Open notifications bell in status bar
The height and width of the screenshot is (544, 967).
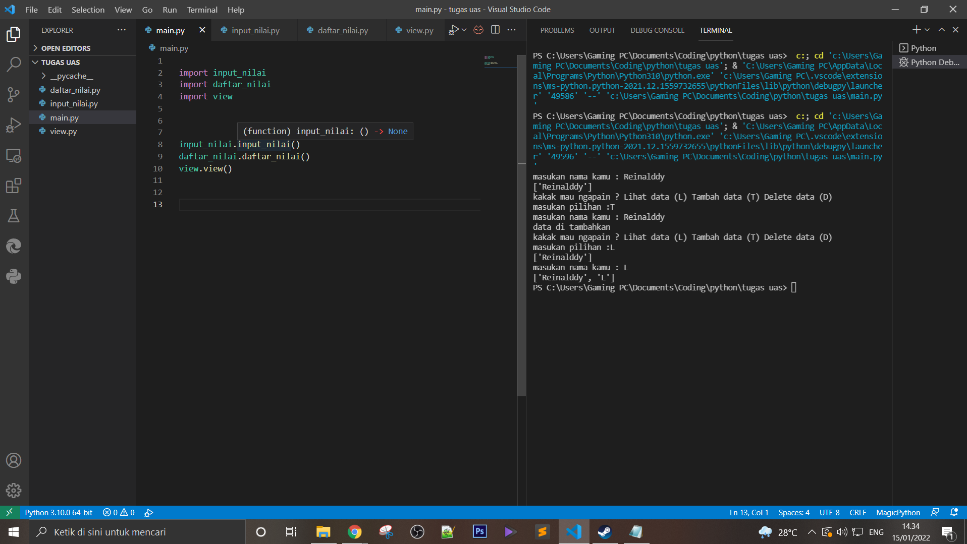pos(954,512)
